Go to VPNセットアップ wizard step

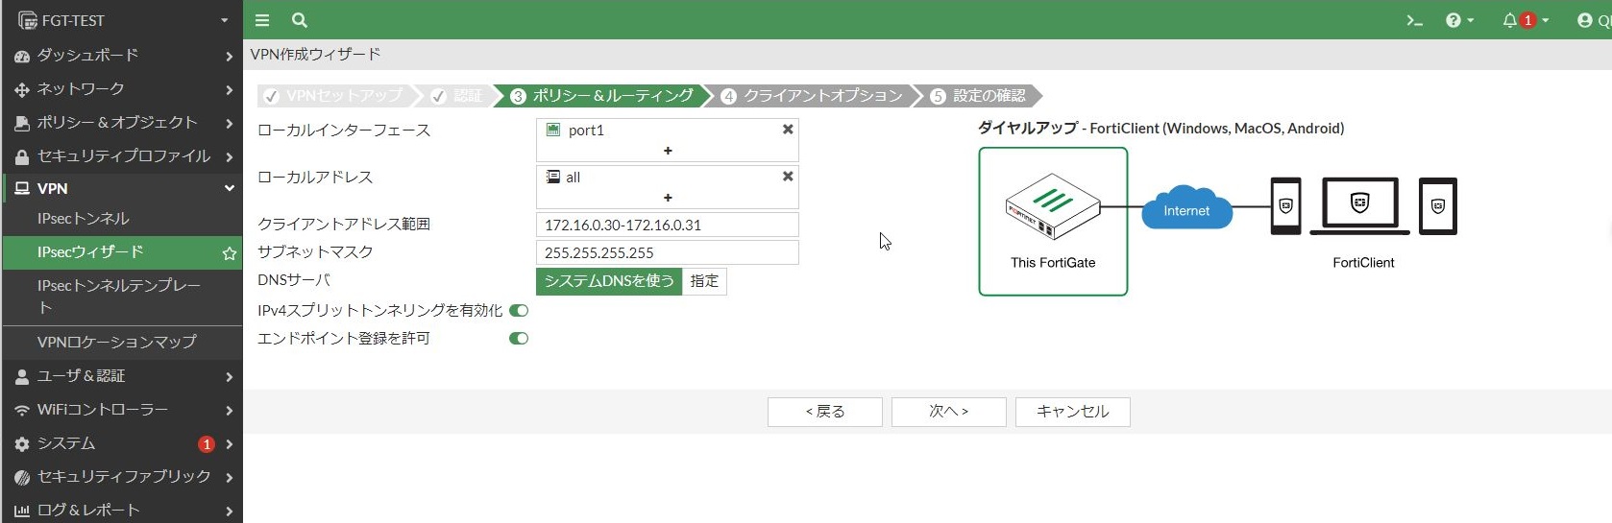click(x=334, y=96)
